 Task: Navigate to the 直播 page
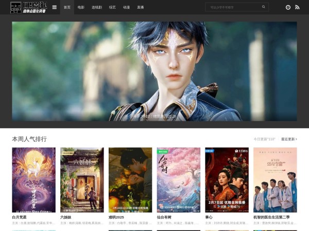pyautogui.click(x=140, y=8)
